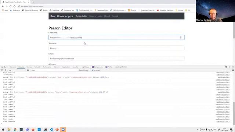Click the site info icon beside localhost
The image size is (235, 132).
tap(19, 7)
